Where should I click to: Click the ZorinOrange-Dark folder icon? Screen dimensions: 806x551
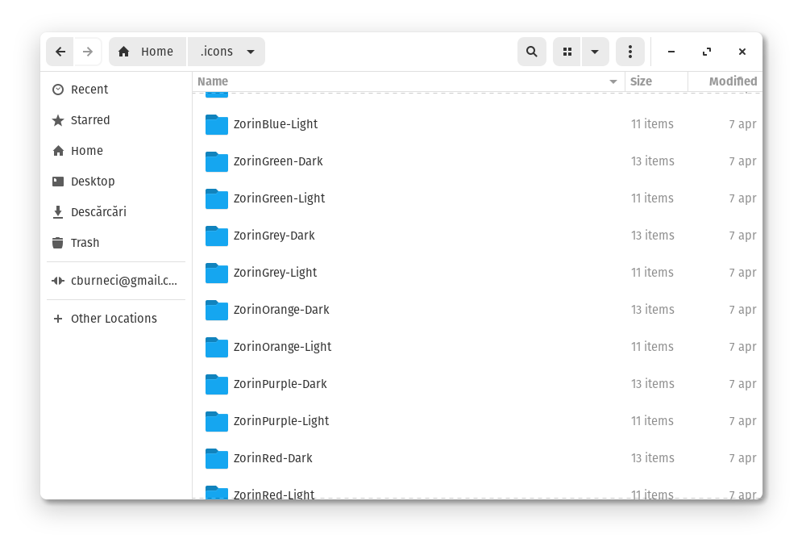pos(216,311)
